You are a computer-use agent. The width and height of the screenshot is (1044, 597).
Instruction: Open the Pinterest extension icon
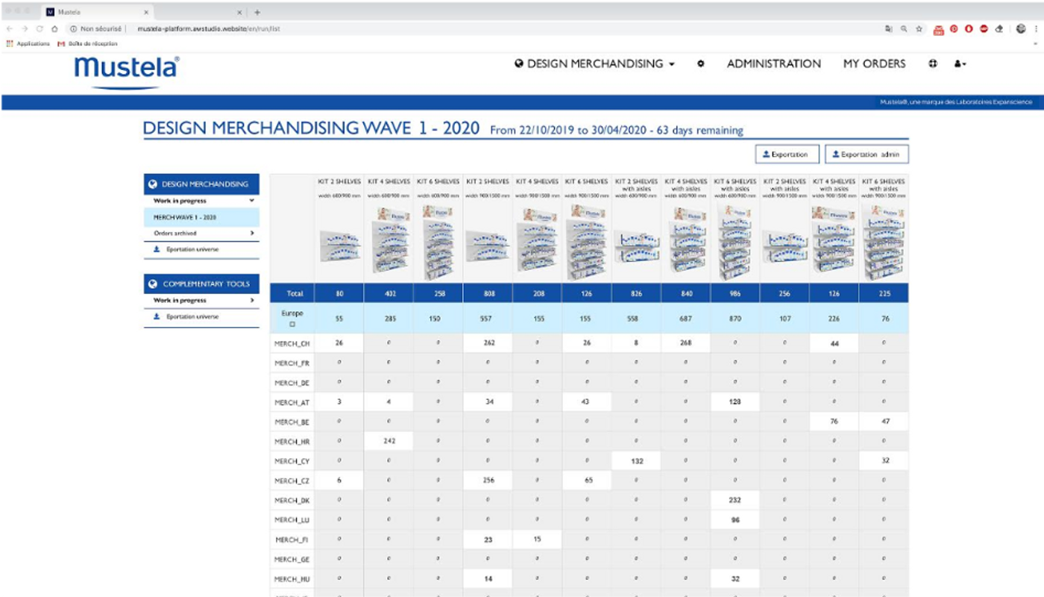[954, 28]
